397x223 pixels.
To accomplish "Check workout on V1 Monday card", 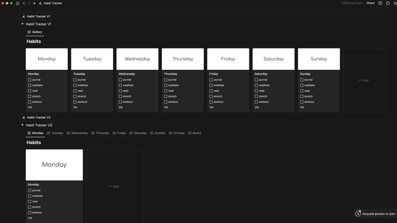I will tap(30, 102).
